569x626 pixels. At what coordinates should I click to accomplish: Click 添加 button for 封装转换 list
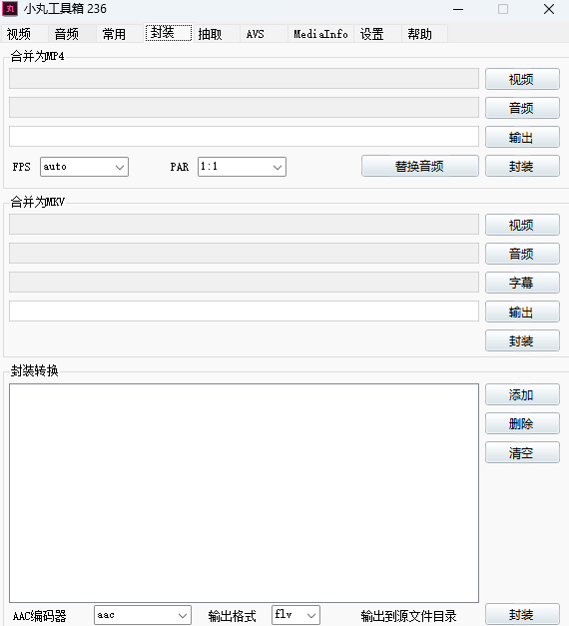pyautogui.click(x=522, y=394)
